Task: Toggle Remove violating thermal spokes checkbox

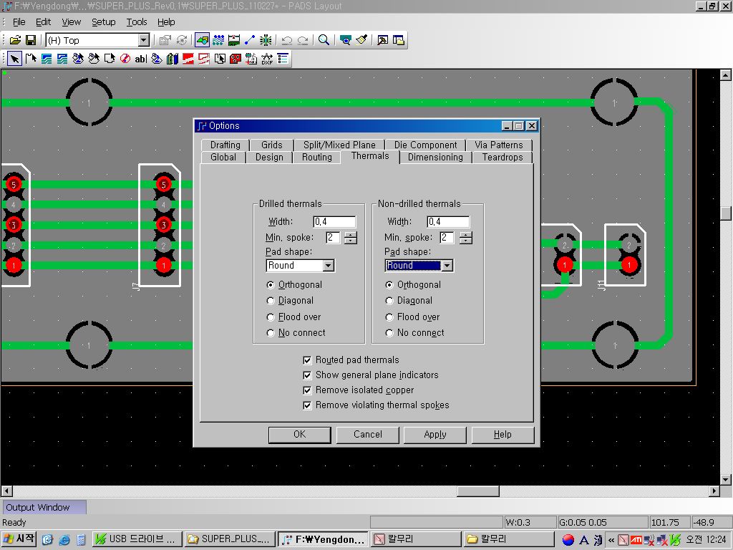Action: [x=307, y=405]
